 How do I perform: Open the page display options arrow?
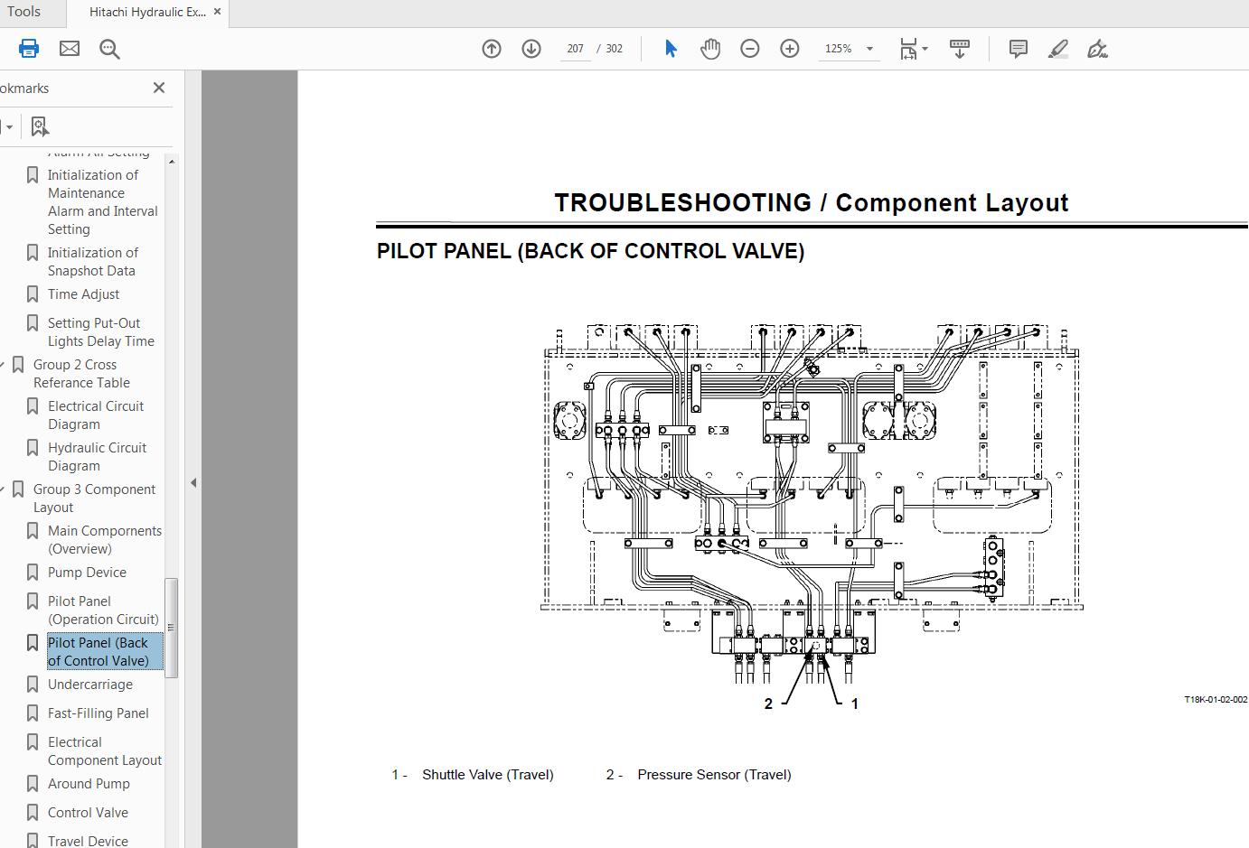(925, 49)
